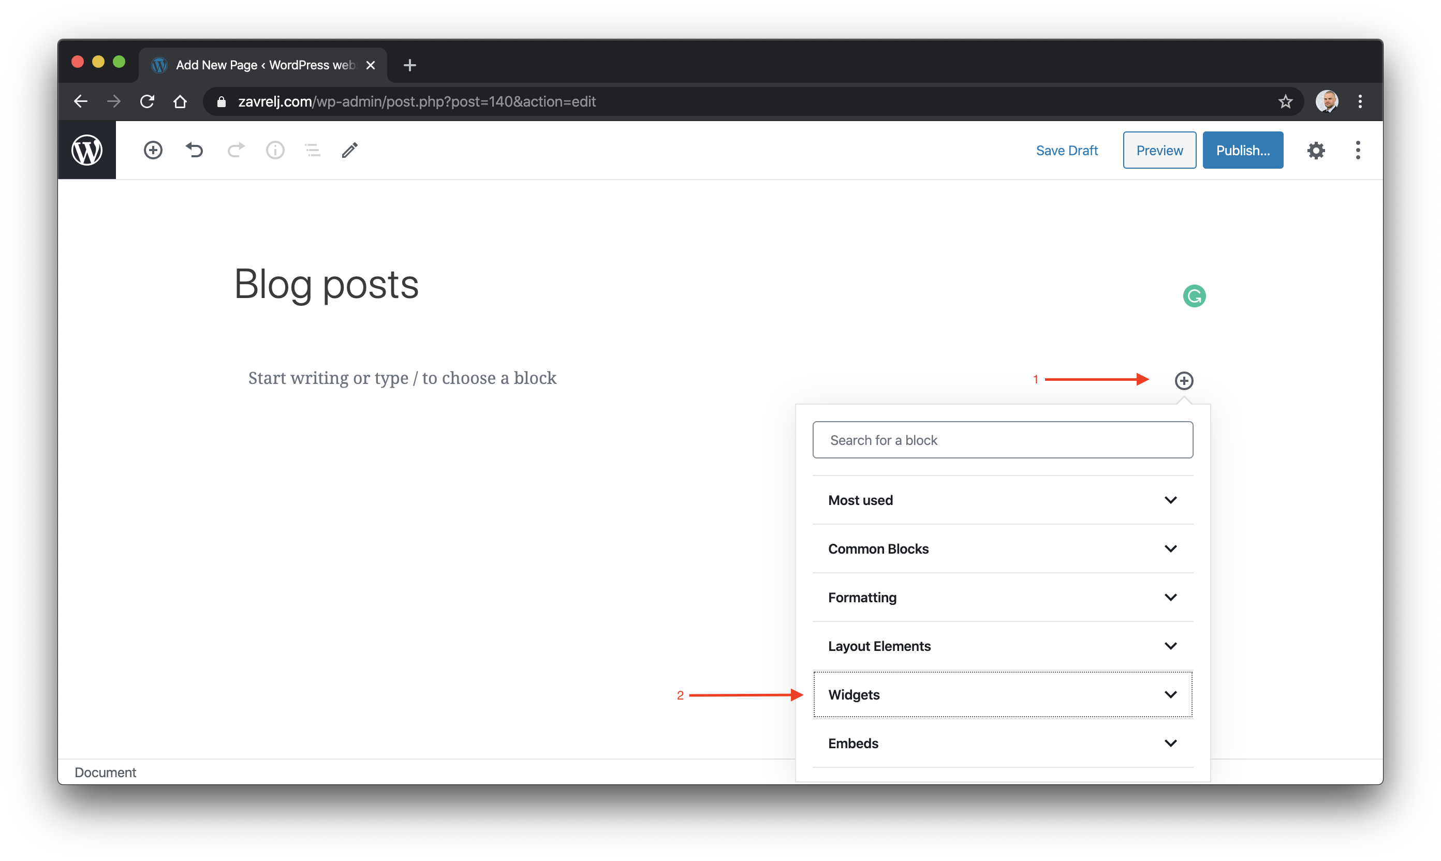Close the Add New Page tab
The height and width of the screenshot is (861, 1441).
(x=370, y=65)
